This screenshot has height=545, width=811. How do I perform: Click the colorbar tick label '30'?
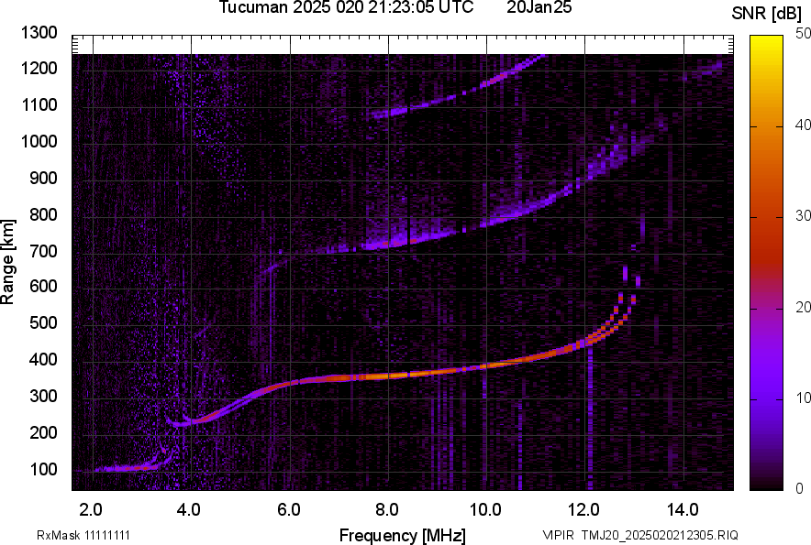(x=803, y=215)
